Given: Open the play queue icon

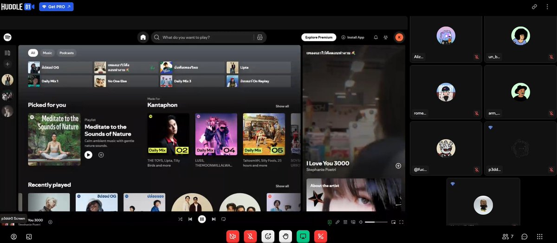Looking at the screenshot, I should pyautogui.click(x=345, y=222).
